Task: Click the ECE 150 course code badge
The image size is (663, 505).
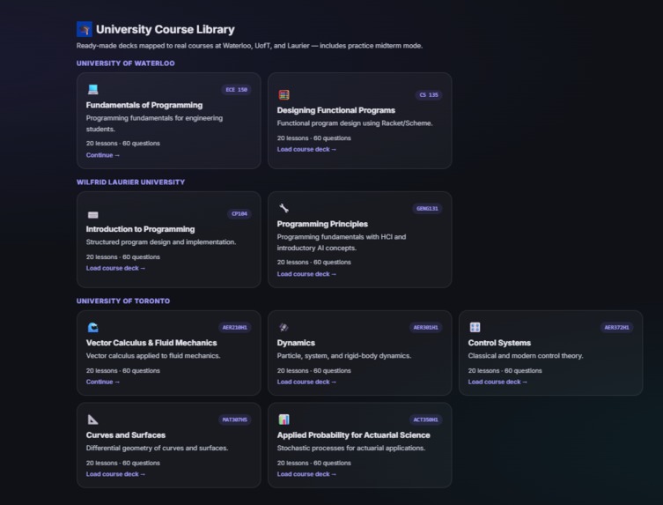Action: coord(236,90)
